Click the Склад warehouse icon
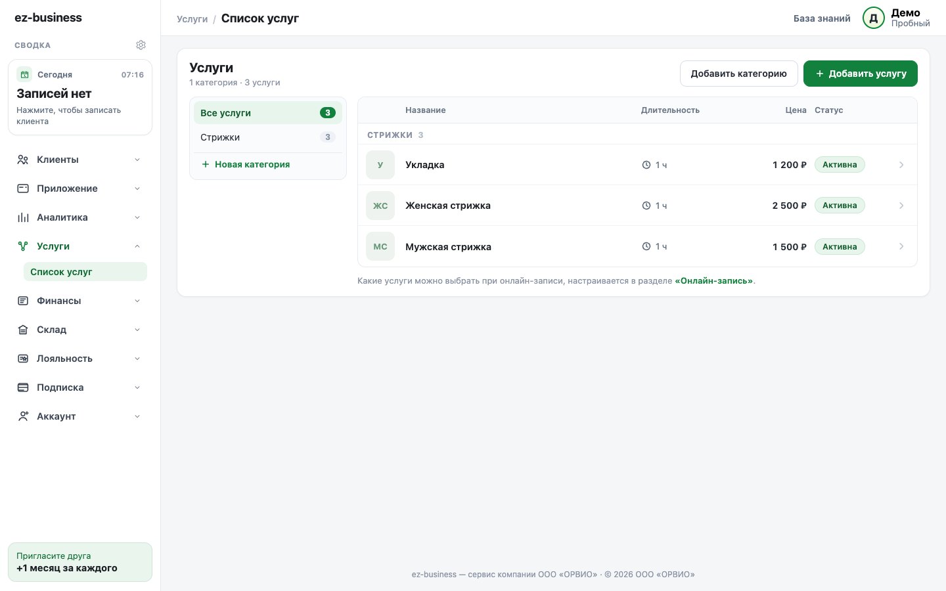This screenshot has height=591, width=946. tap(23, 330)
